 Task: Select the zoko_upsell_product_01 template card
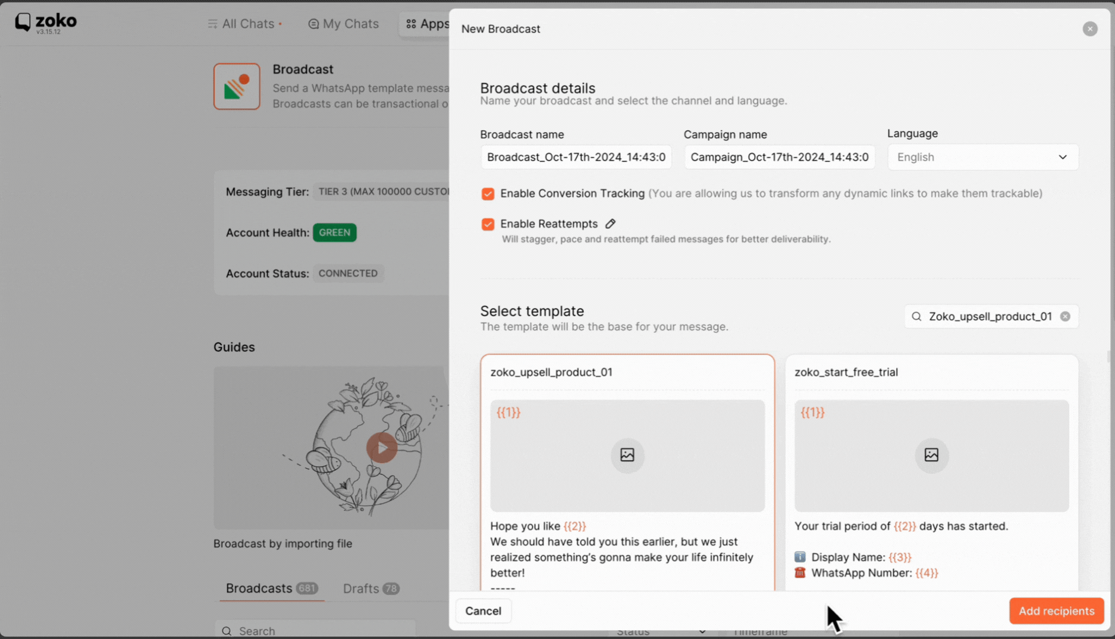tap(627, 473)
